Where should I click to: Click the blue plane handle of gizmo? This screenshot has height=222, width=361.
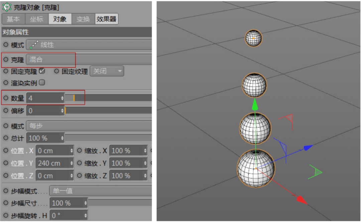283,147
